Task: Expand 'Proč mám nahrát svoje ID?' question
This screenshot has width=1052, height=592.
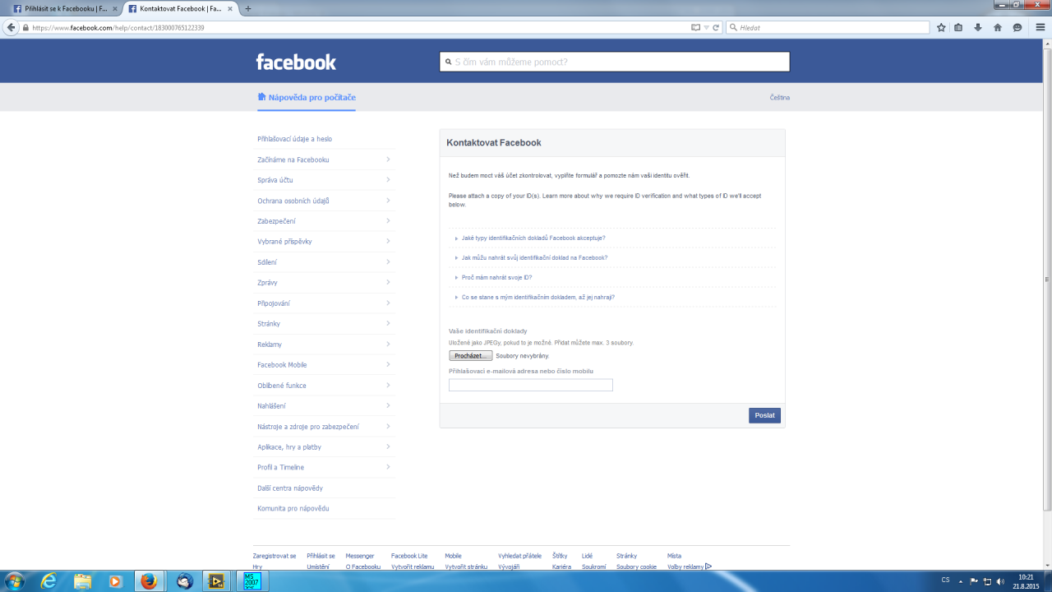Action: (x=496, y=277)
